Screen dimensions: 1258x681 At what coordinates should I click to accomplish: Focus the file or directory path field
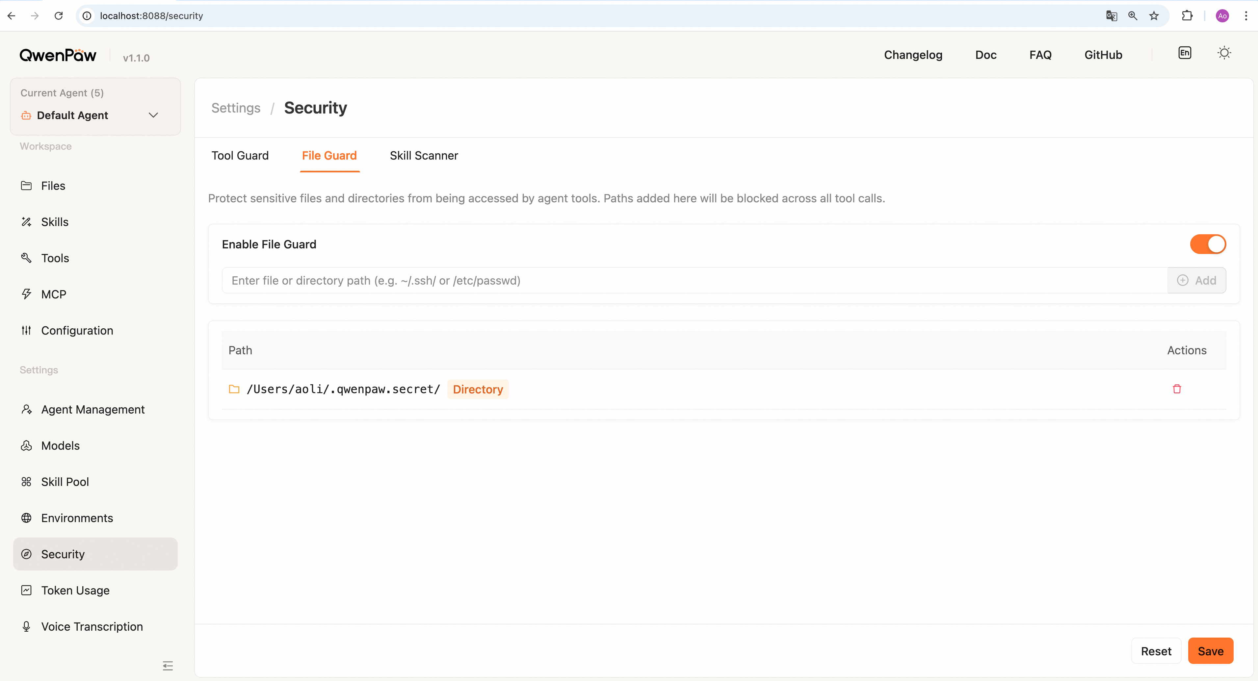[x=694, y=280]
